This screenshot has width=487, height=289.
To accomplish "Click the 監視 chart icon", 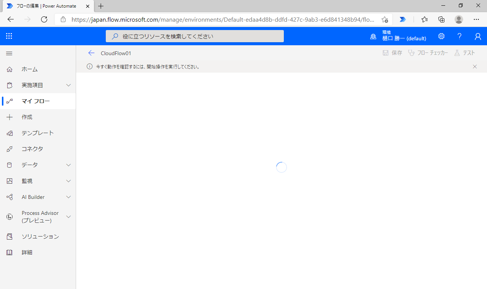I will [10, 181].
